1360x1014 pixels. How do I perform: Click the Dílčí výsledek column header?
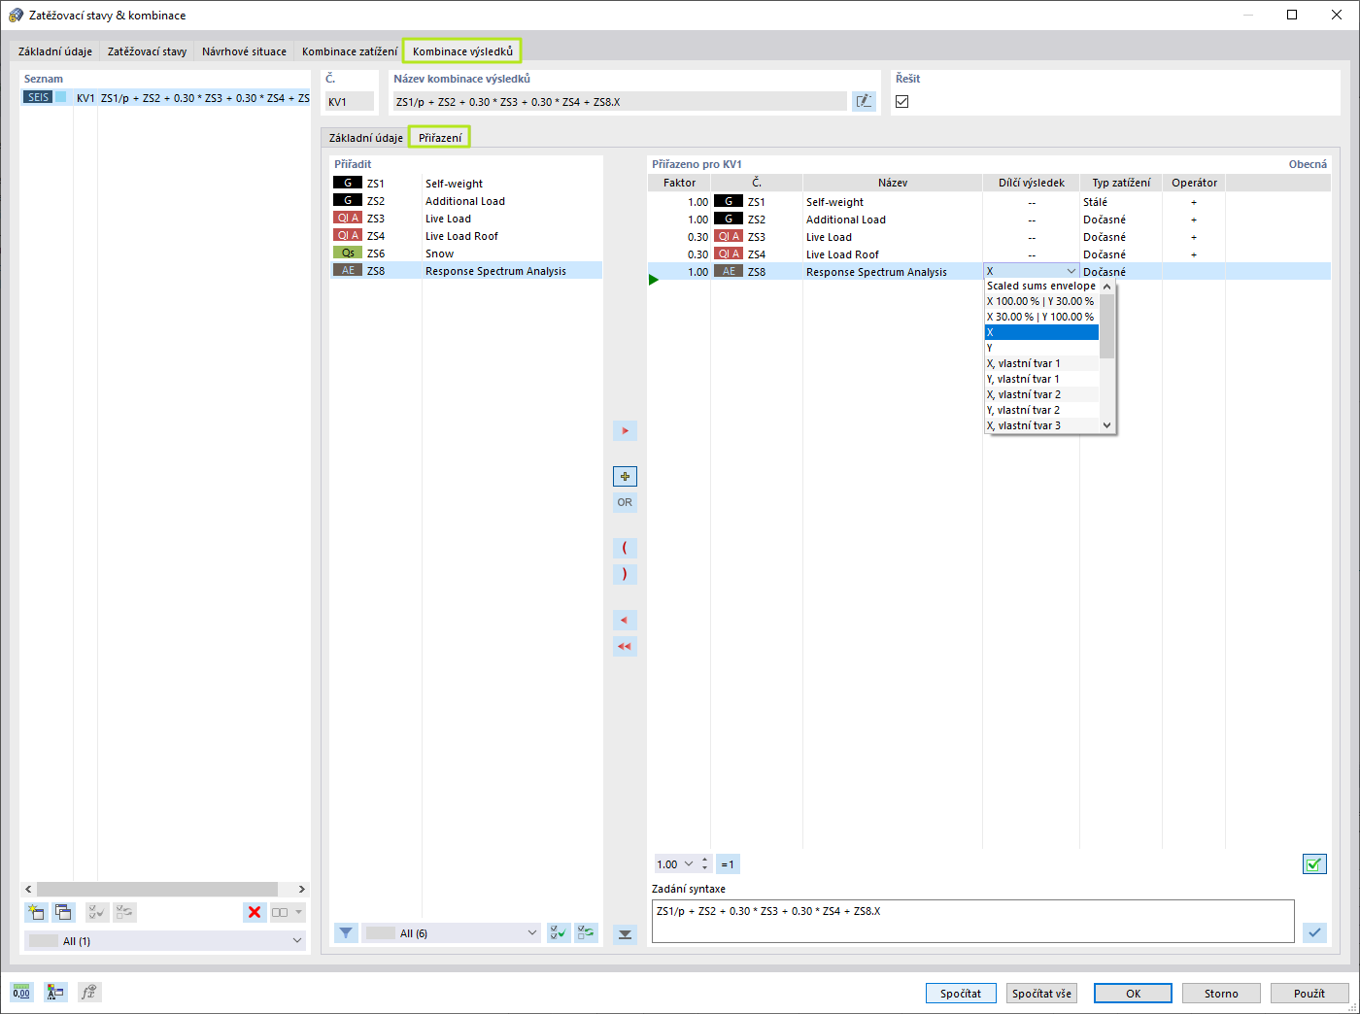coord(1031,183)
